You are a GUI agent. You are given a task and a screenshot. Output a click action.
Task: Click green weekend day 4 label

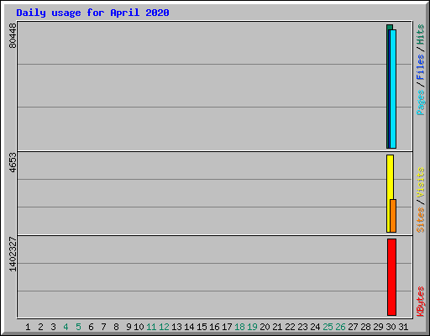tap(66, 327)
